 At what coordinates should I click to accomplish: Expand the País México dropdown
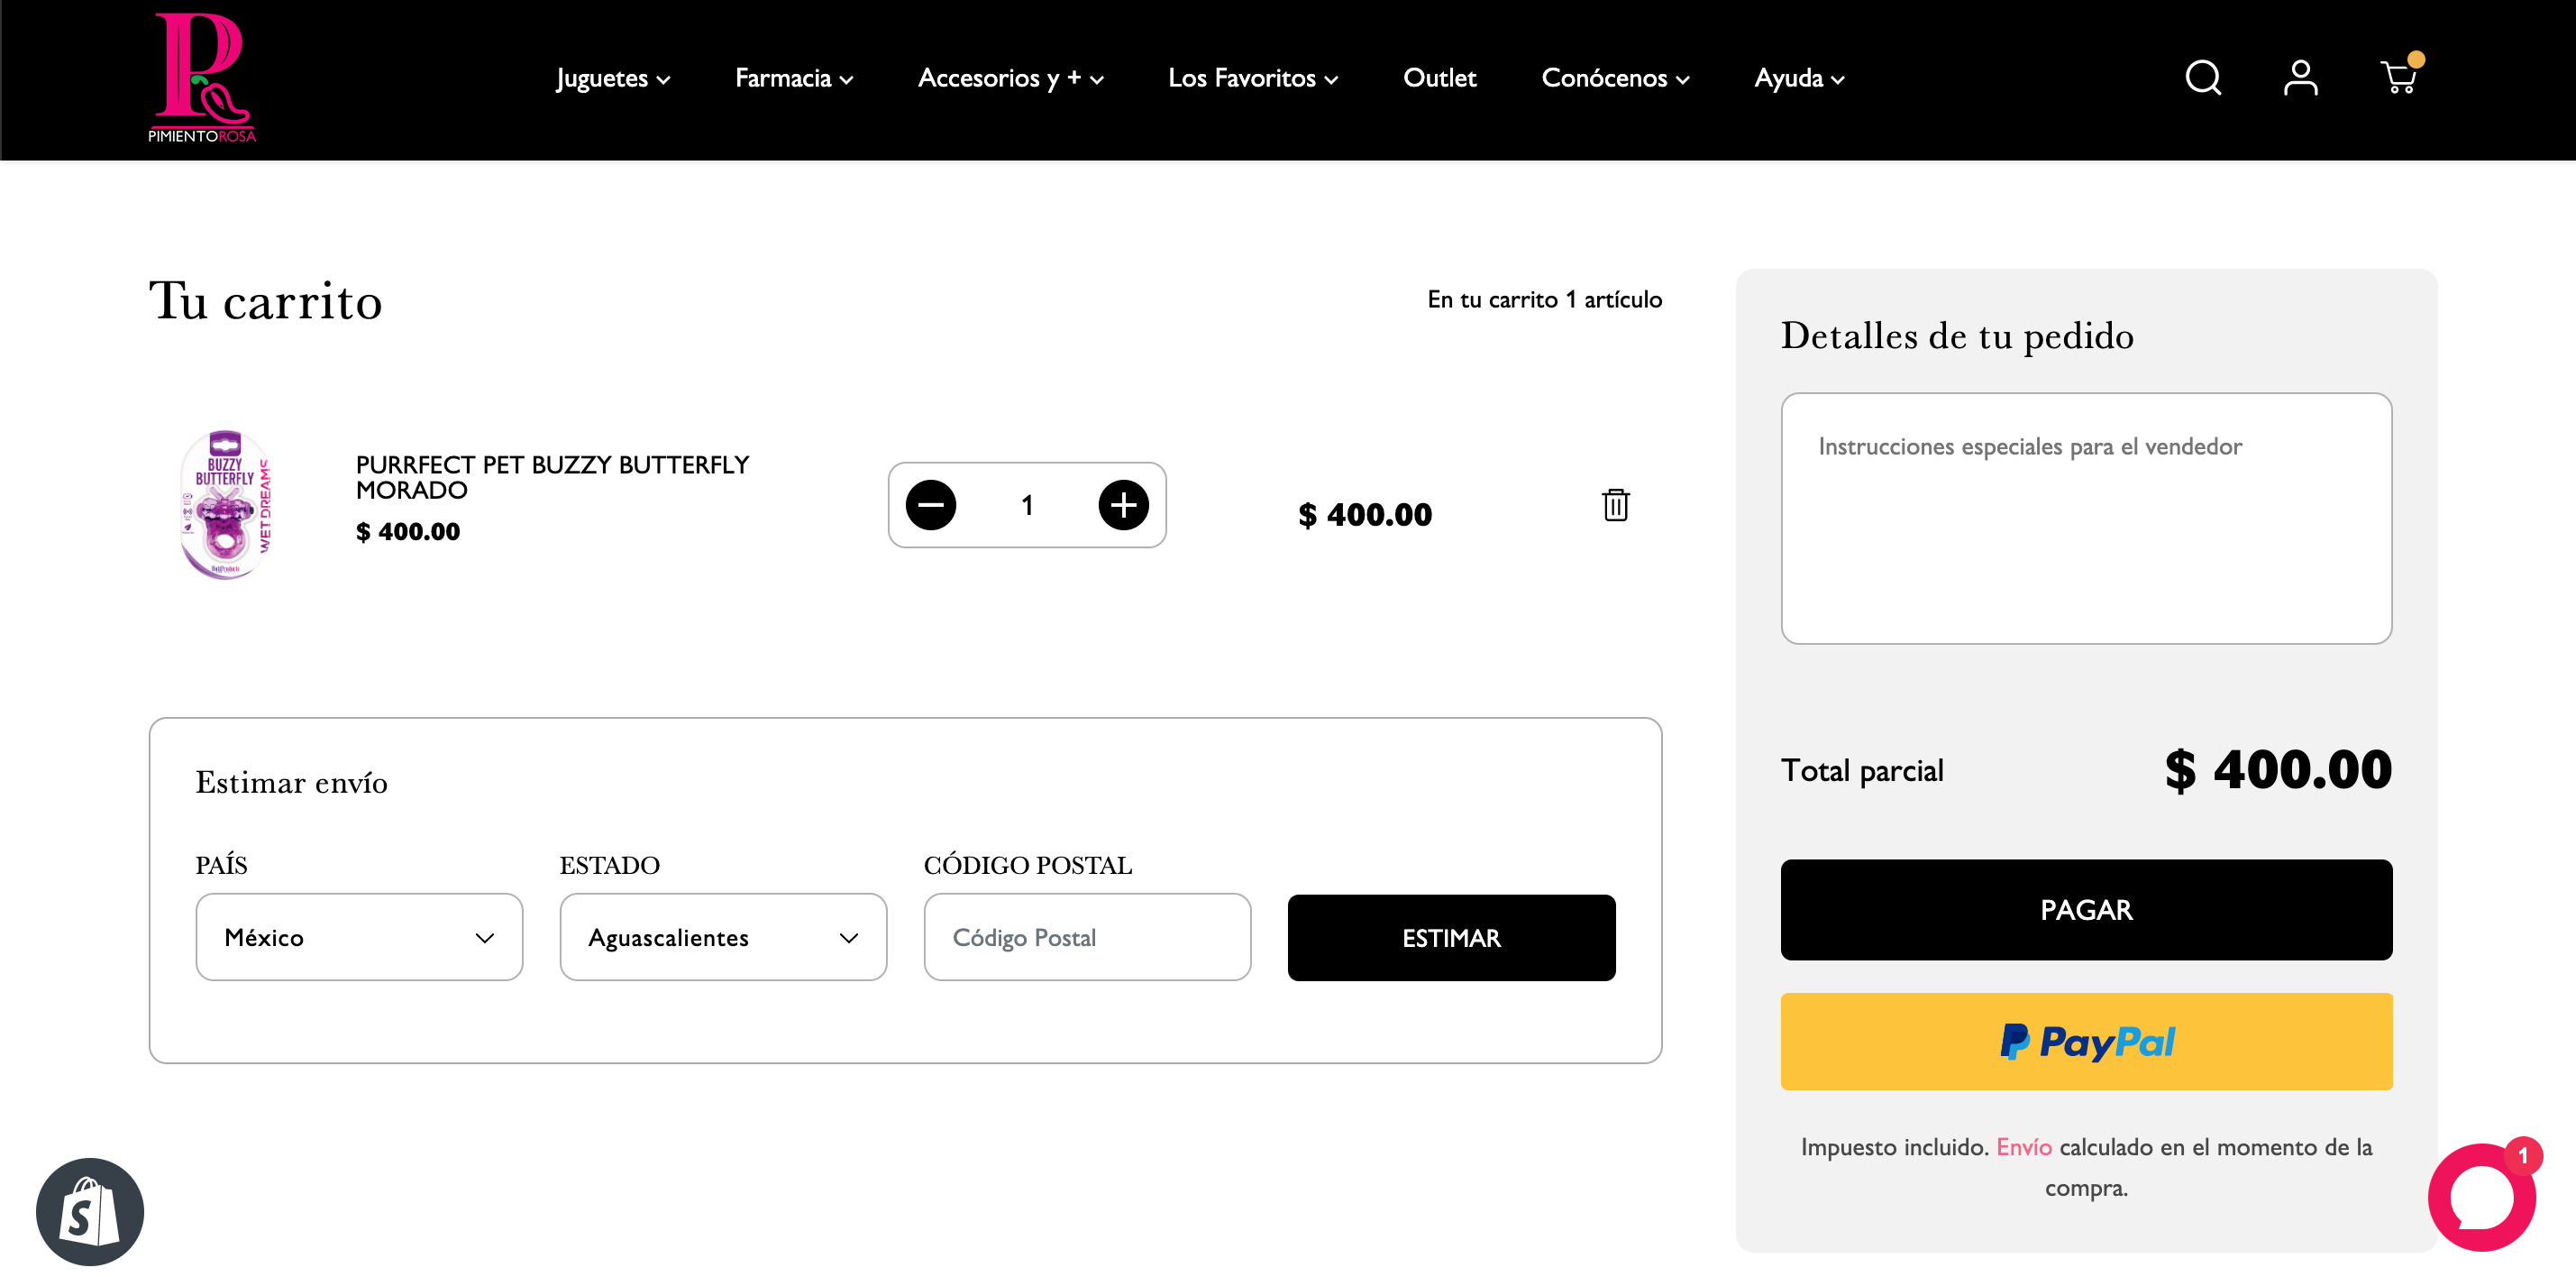click(x=359, y=938)
